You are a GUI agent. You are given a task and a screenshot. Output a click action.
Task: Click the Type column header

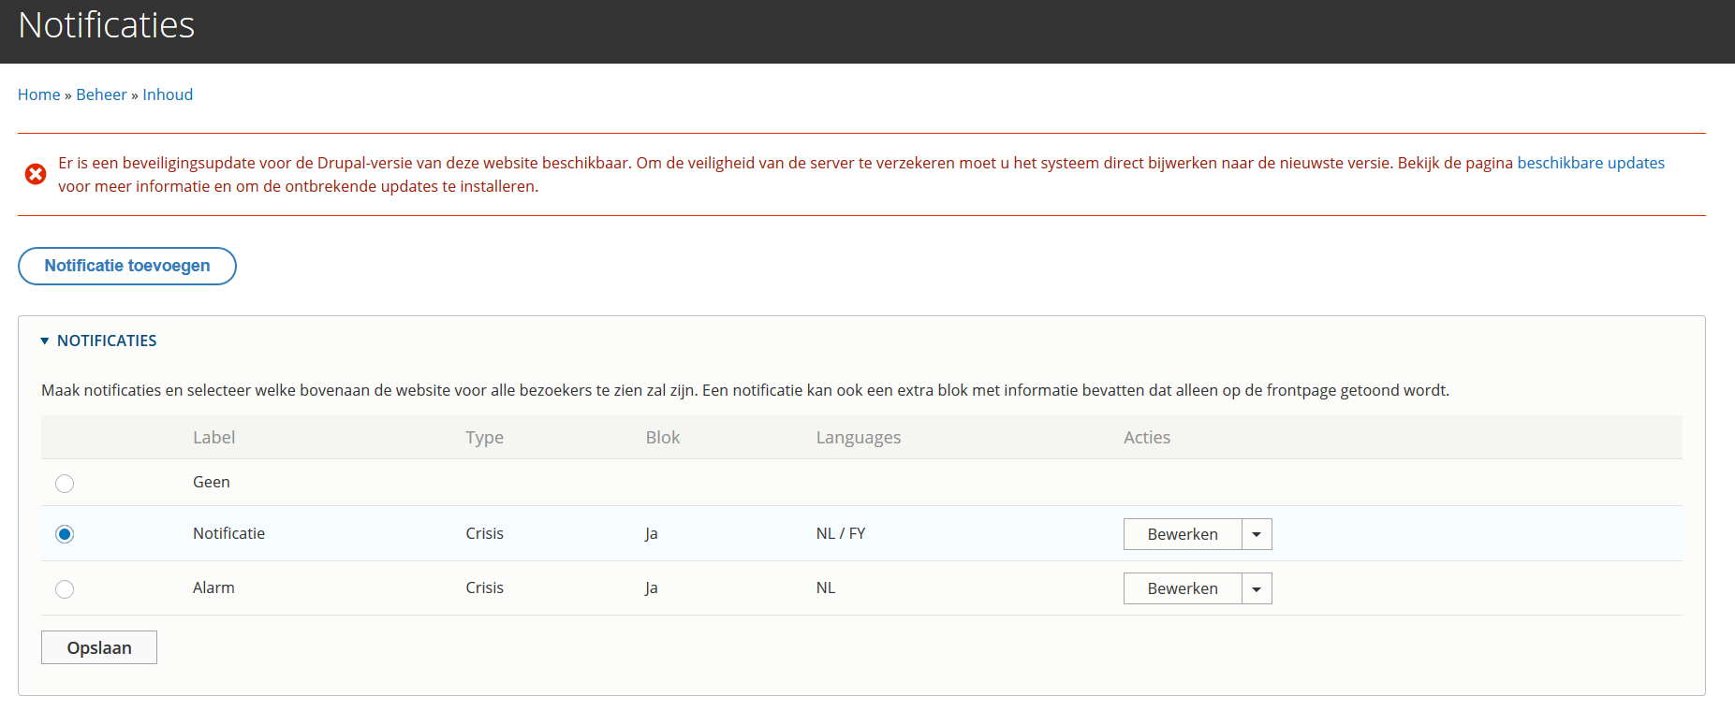(484, 438)
